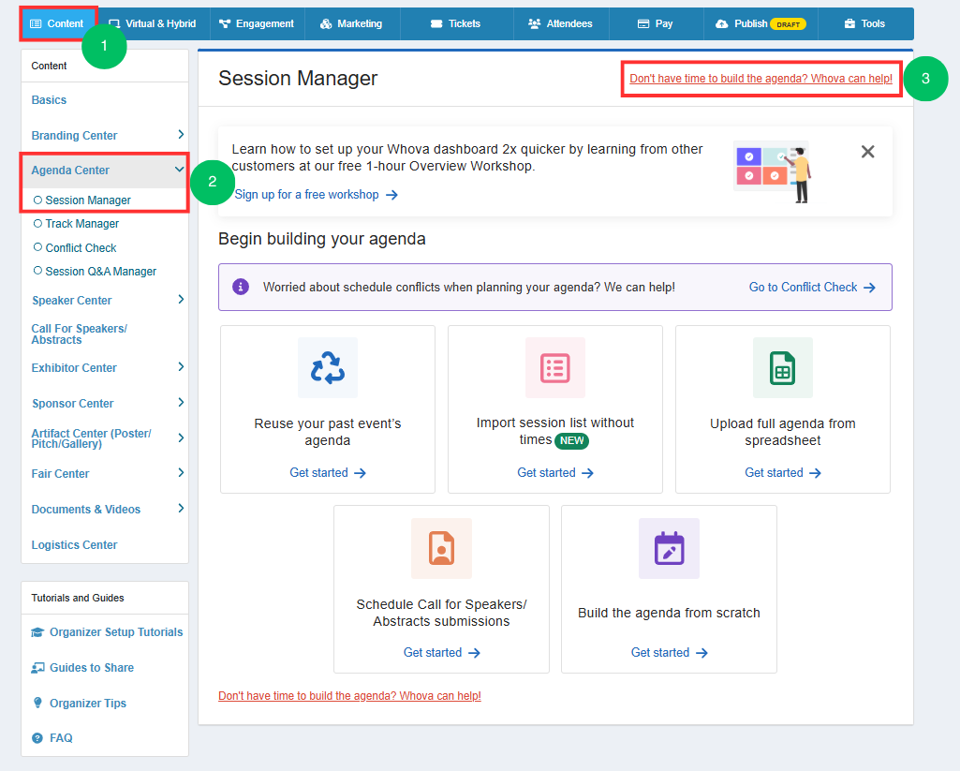
Task: Open Basics in sidebar
Action: [49, 100]
